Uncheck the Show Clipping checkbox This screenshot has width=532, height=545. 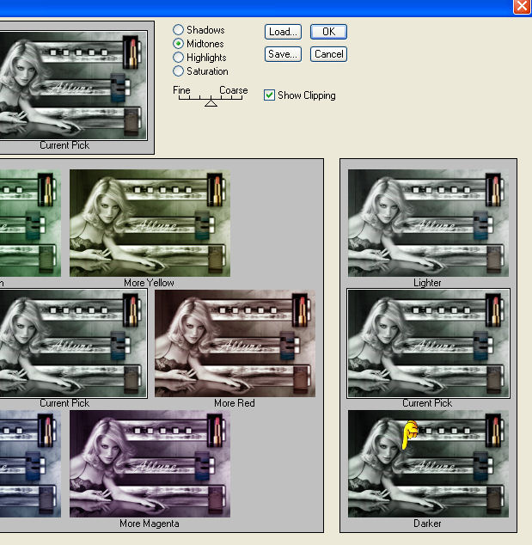tap(269, 95)
